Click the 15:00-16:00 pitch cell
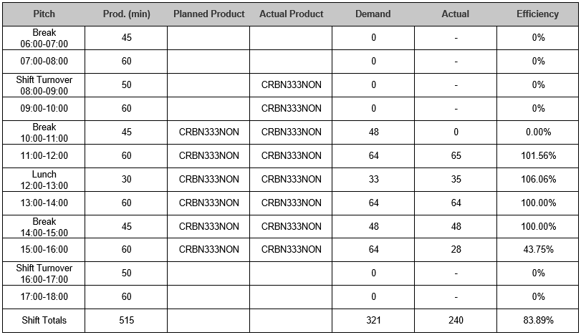581x335 pixels. pos(44,250)
